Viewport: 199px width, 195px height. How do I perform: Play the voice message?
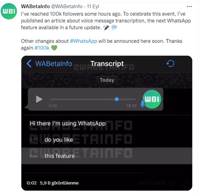click(39, 99)
